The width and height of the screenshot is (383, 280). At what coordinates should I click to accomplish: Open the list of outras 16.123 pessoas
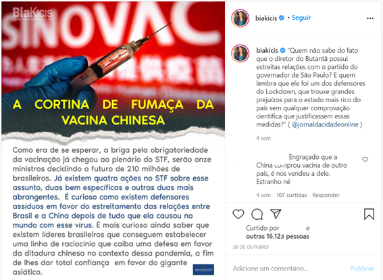[278, 237]
